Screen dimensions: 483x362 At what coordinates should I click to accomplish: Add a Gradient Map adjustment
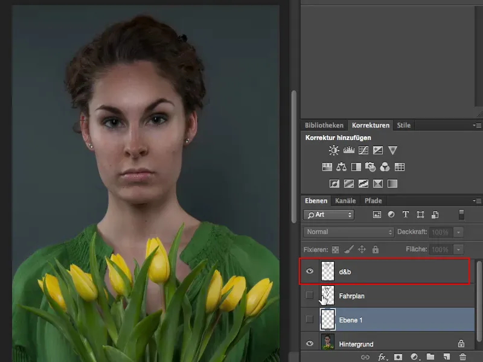(392, 184)
